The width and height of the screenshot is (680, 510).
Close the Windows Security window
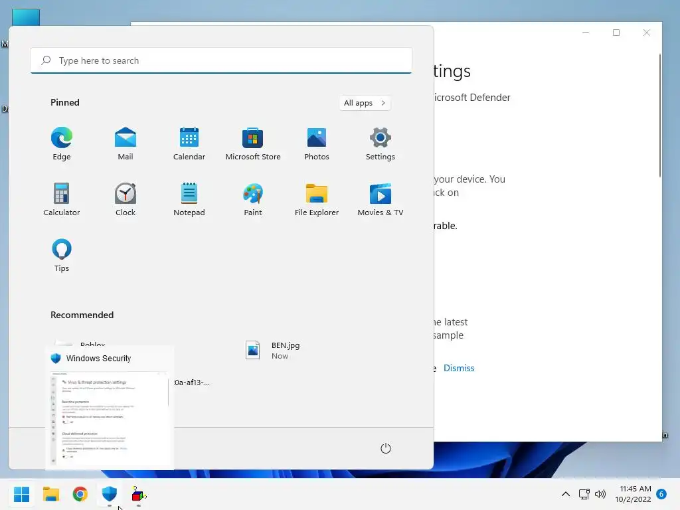pos(647,33)
